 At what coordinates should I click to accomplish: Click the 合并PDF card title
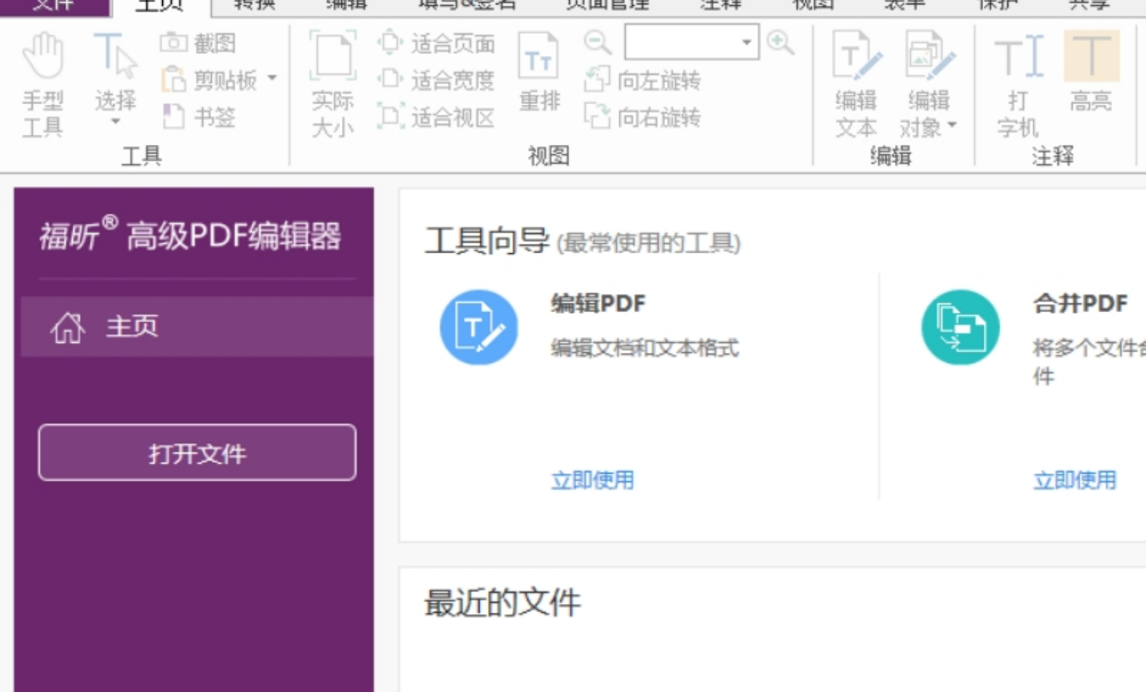(1081, 303)
